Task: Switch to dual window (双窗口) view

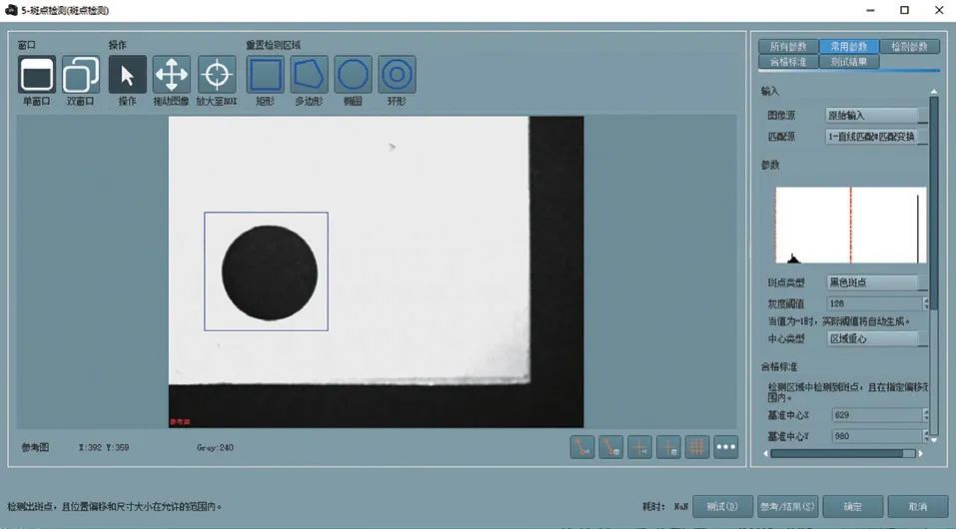Action: coord(81,74)
